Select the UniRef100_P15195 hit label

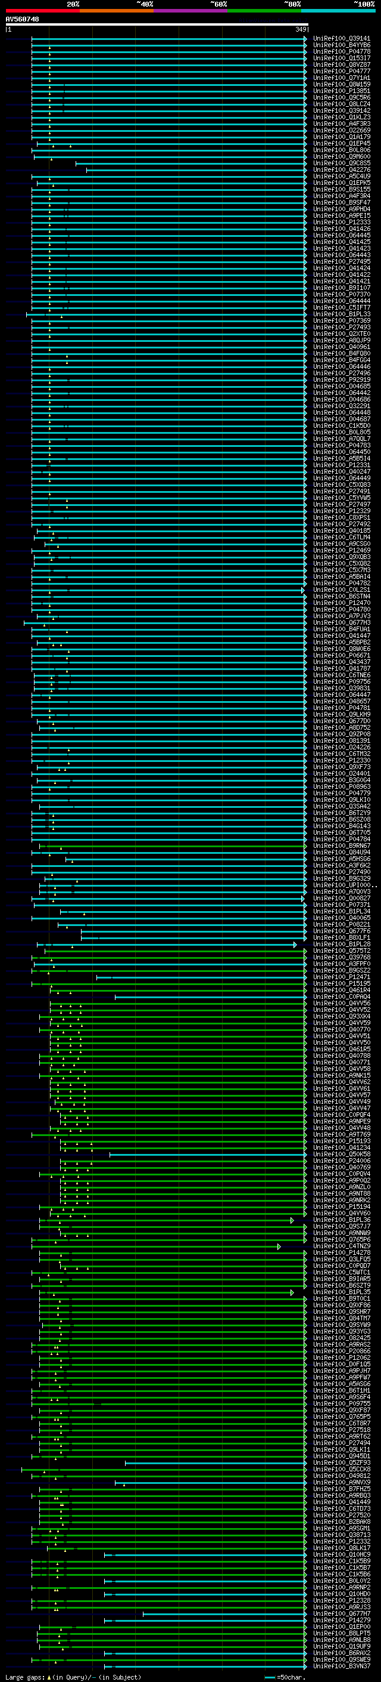click(342, 983)
